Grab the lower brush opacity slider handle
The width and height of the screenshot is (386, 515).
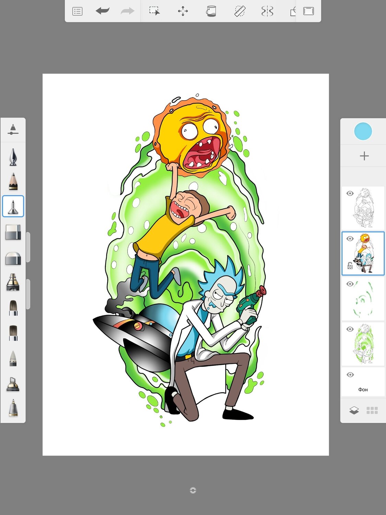28,294
